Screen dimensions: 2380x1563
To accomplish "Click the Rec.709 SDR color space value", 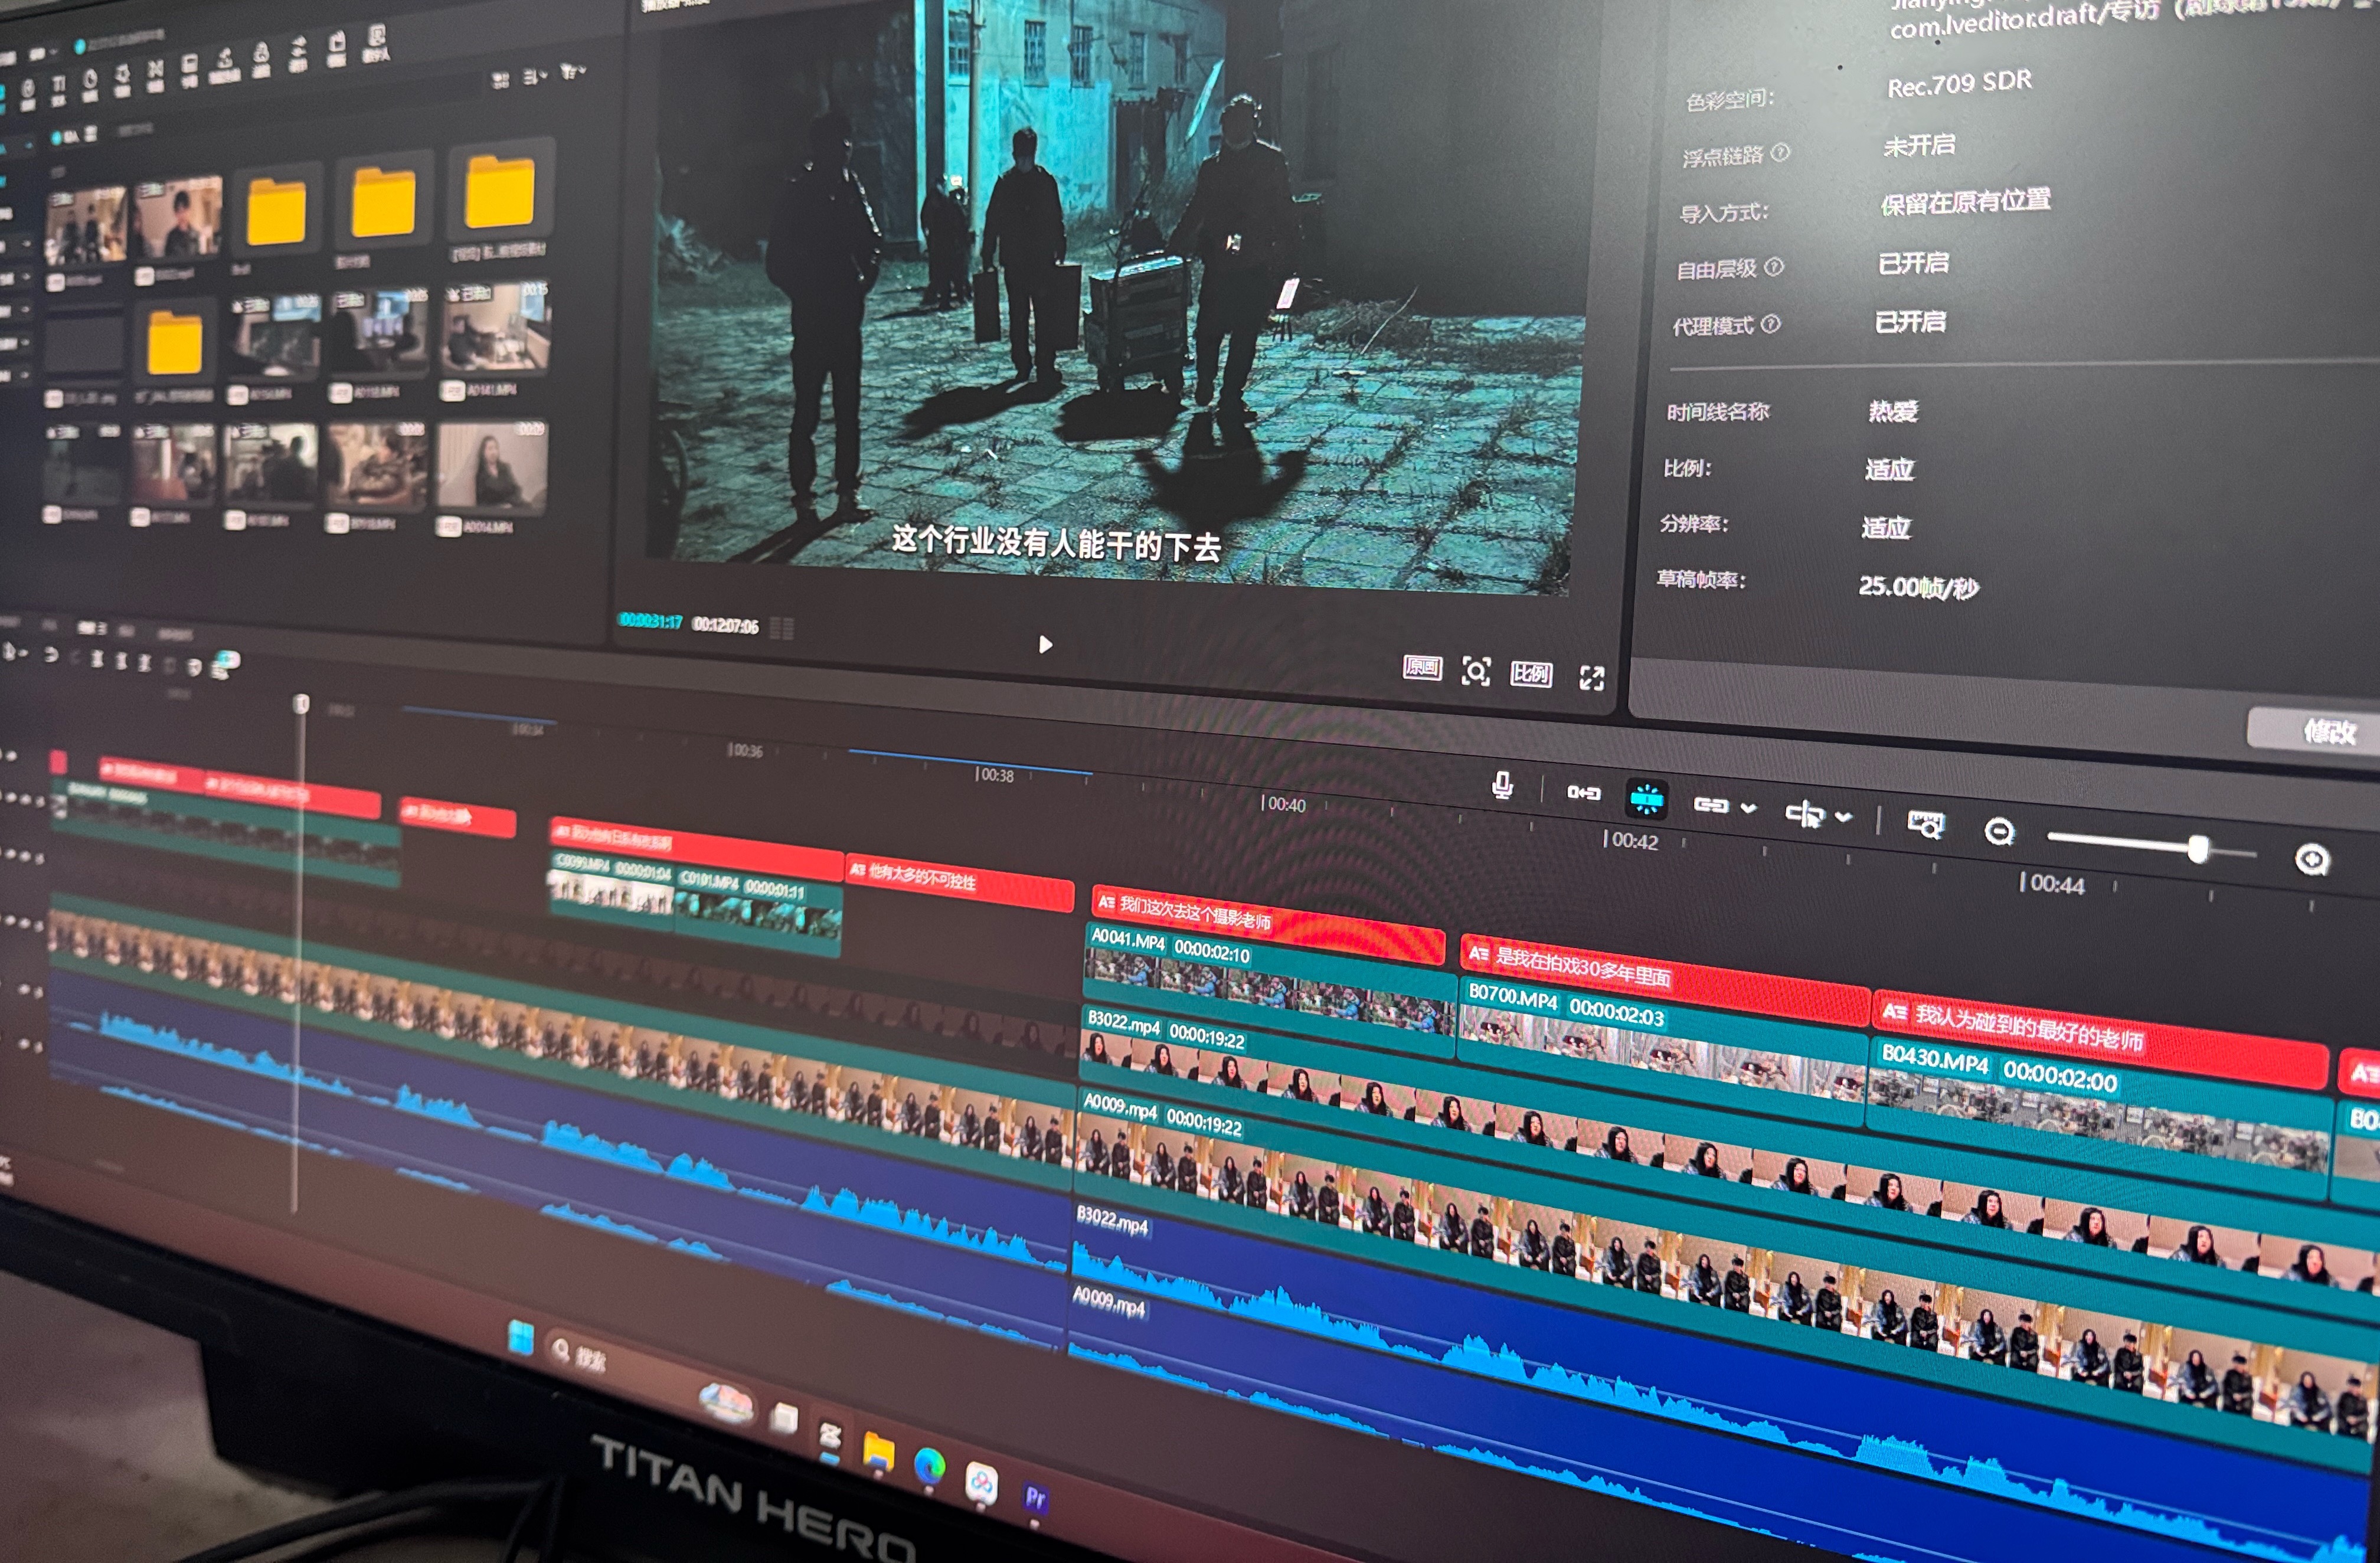I will point(1959,83).
